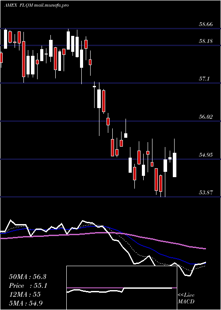This screenshot has width=221, height=310.
Task: Click the 50MA : 56.3 readout
Action: coord(27,277)
